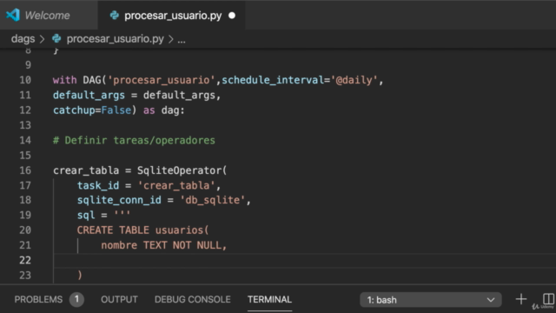Image resolution: width=556 pixels, height=313 pixels.
Task: Click 'sql' keyword on line 19
Action: coord(86,215)
